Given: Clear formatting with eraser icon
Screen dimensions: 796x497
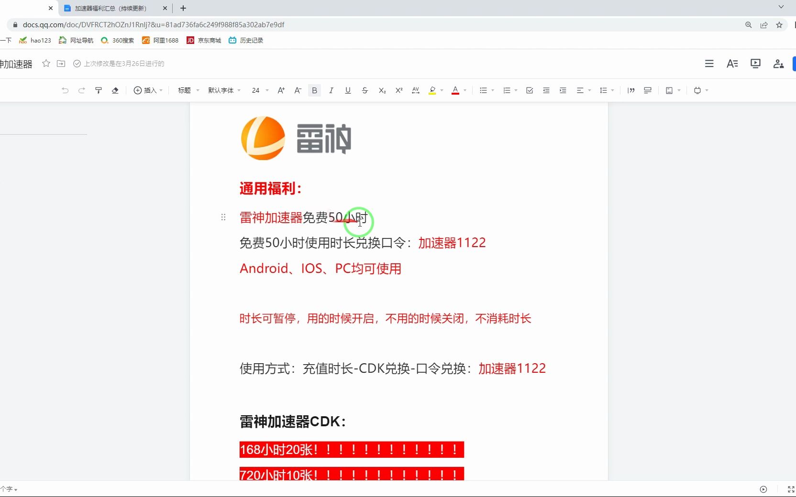Looking at the screenshot, I should 115,90.
